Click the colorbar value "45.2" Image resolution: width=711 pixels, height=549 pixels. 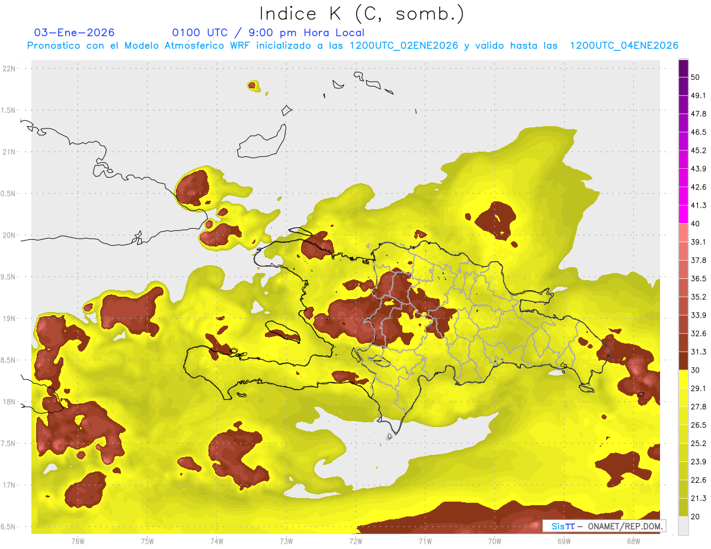click(699, 150)
